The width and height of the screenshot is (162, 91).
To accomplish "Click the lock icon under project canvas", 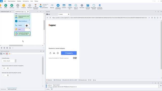I will (x=10, y=48).
